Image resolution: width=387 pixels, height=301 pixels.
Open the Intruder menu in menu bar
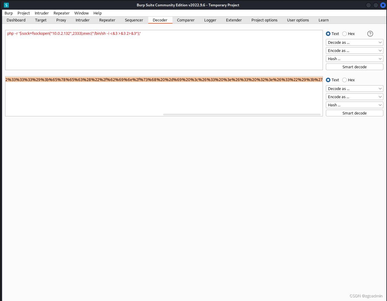click(42, 13)
